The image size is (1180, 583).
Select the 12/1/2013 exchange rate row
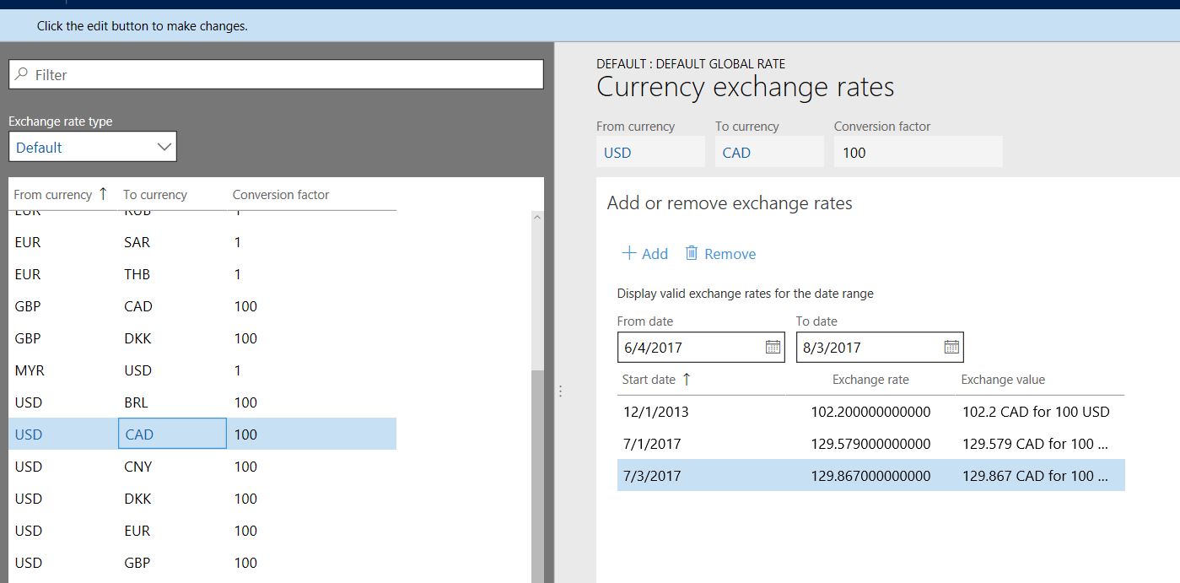[870, 412]
